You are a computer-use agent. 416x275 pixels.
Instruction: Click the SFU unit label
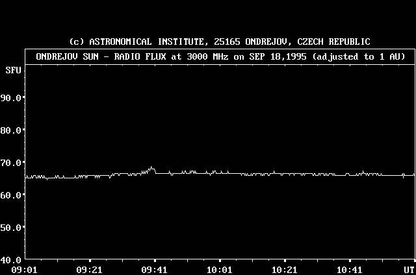[x=12, y=70]
